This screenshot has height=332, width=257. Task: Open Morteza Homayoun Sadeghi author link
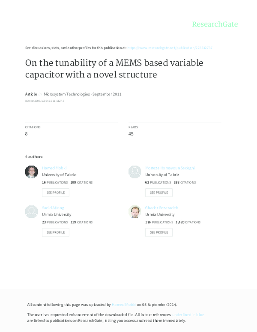[170, 168]
